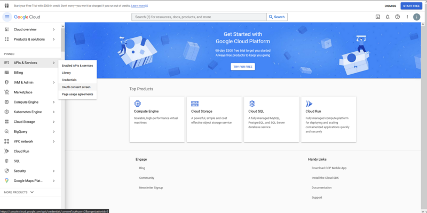The width and height of the screenshot is (427, 213).
Task: Follow the Learn more link
Action: (139, 6)
